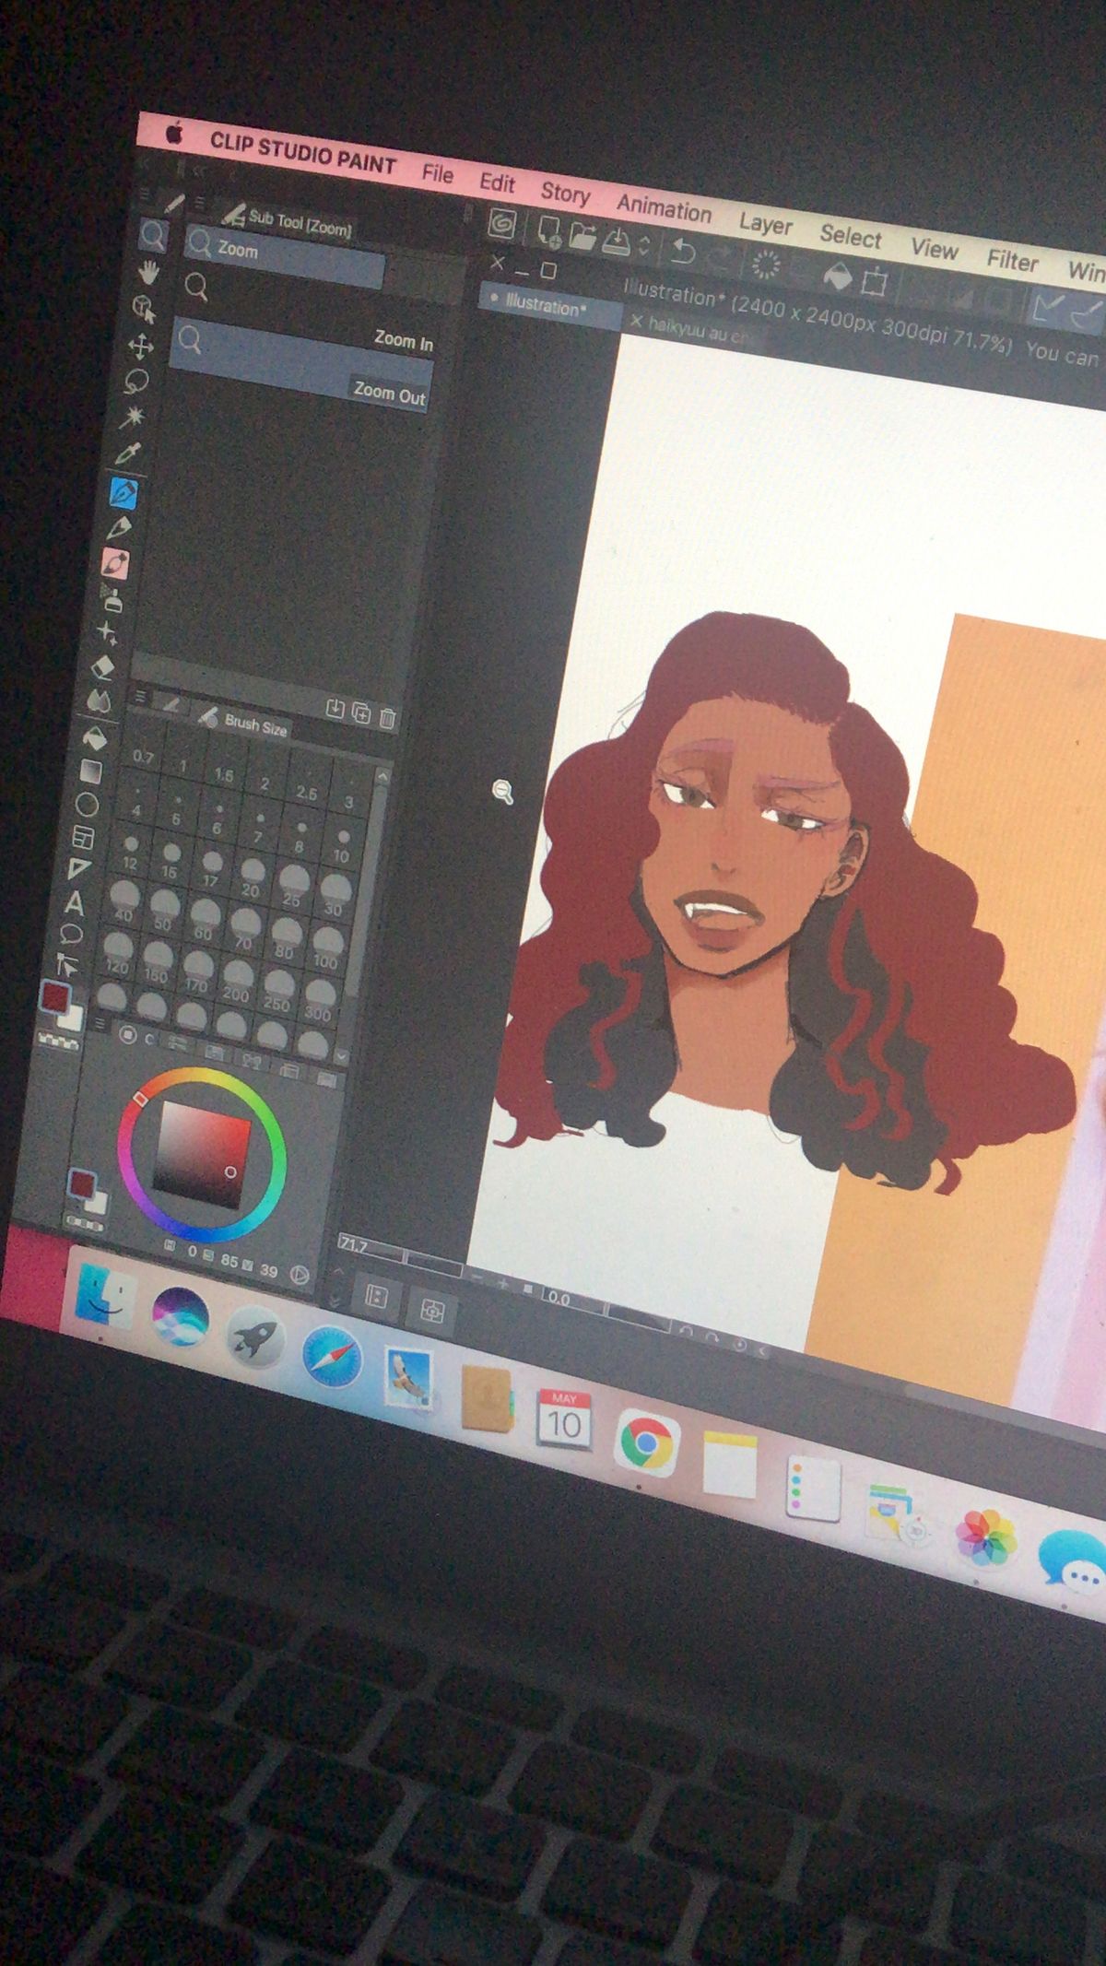
Task: Delete sub tool using trash icon
Action: [x=388, y=718]
